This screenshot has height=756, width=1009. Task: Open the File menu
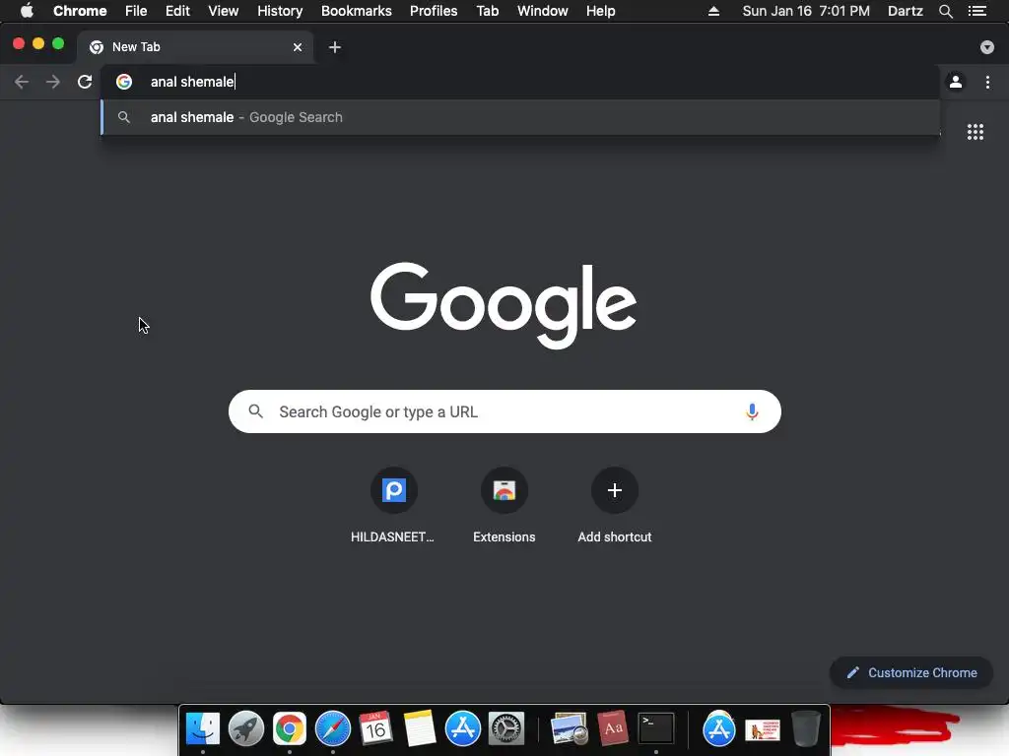click(136, 11)
